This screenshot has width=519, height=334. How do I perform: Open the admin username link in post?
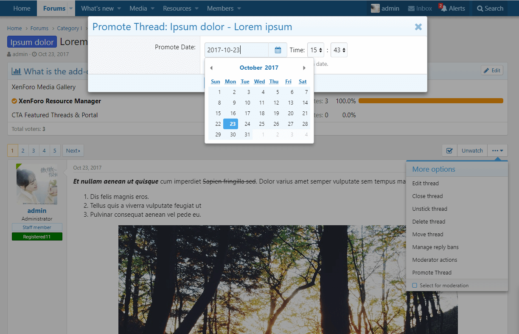37,211
